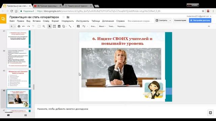Open the Макет layout dropdown
The width and height of the screenshot is (216, 121).
tap(102, 26)
